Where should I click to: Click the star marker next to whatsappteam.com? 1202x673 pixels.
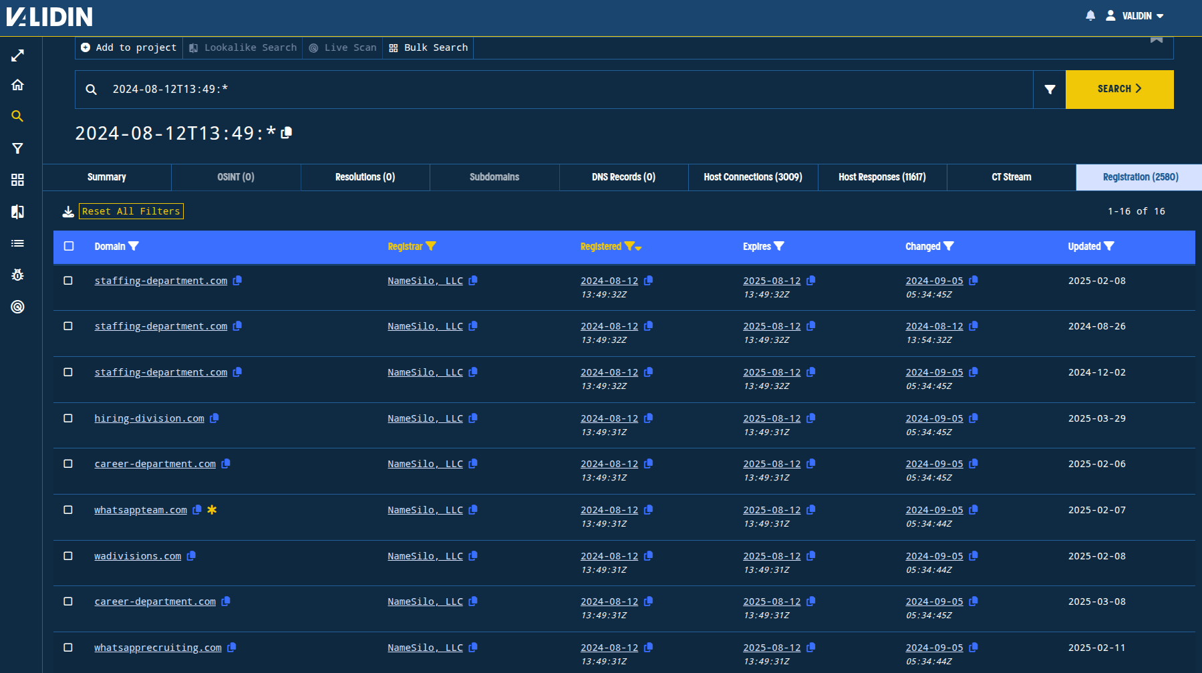(x=212, y=510)
